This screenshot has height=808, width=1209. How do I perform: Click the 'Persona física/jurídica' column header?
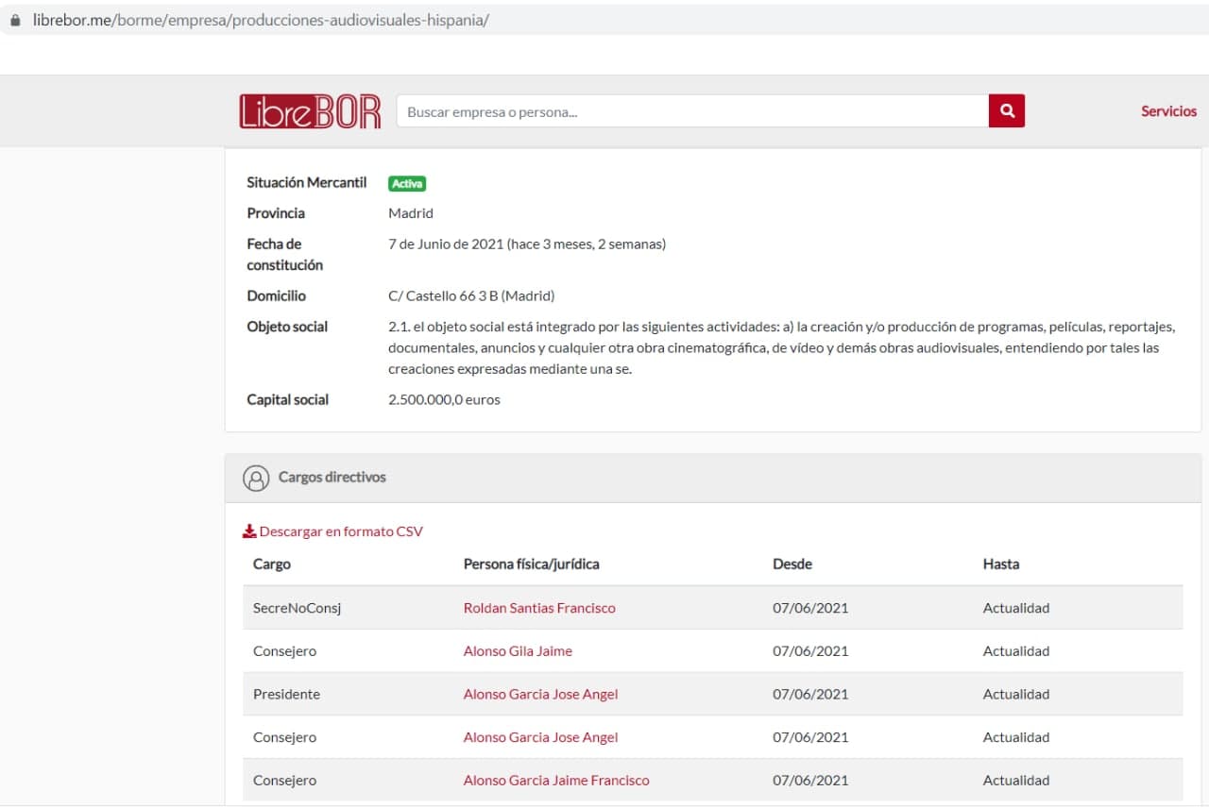point(531,564)
